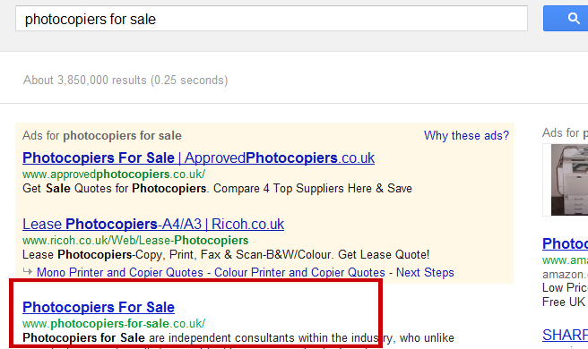Click the blue search magnifier button
The width and height of the screenshot is (588, 349).
click(566, 19)
